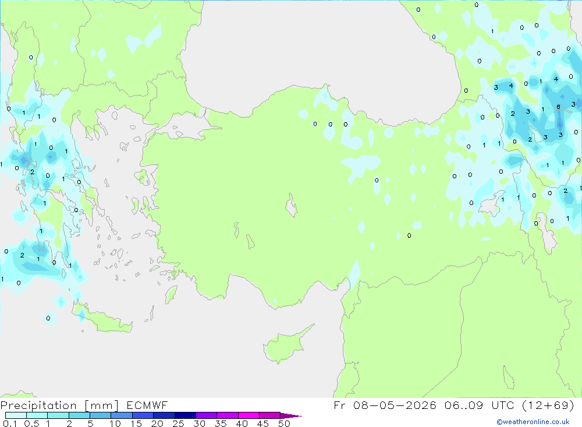Pick the 15–20 mm legend color swatch
Screen dimensions: 582x427
click(143, 415)
